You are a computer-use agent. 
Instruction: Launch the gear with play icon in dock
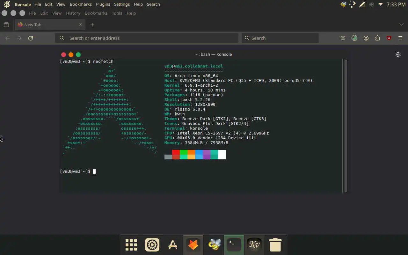152,245
